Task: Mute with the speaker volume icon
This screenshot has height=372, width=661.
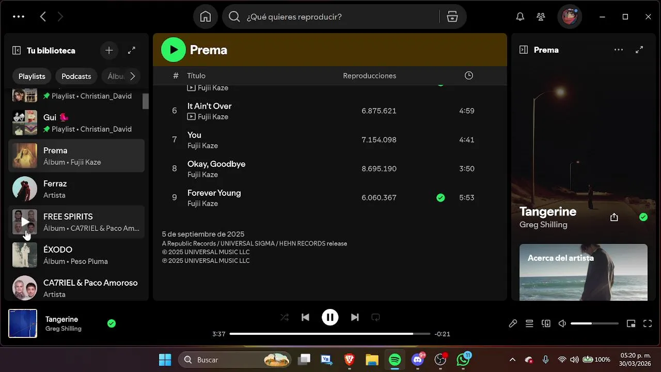Action: tap(562, 323)
